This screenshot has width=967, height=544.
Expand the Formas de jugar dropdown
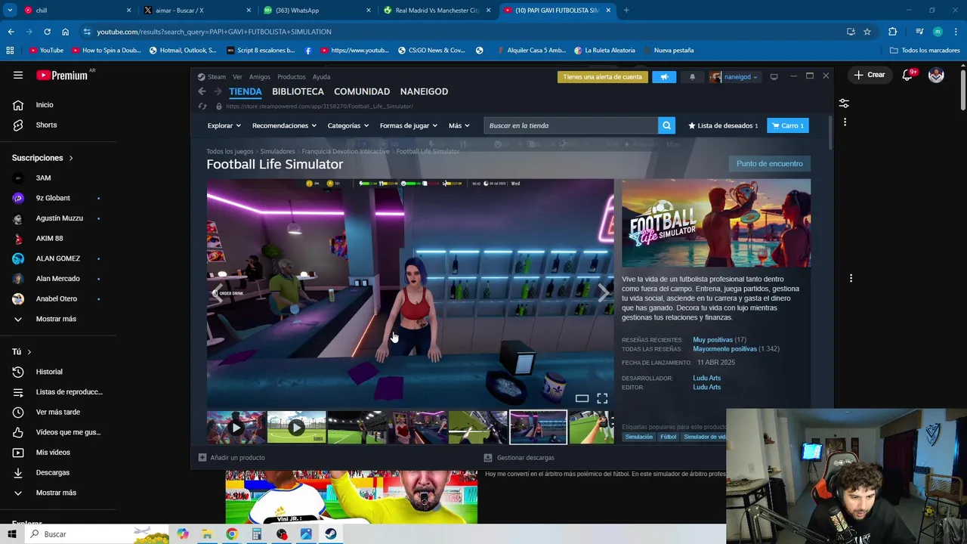click(x=408, y=125)
